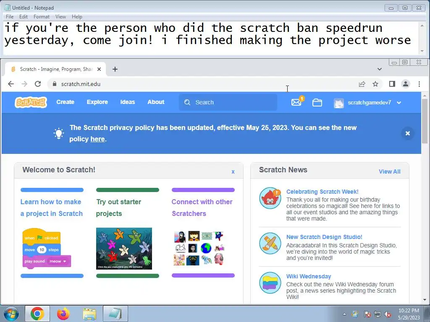Open Connect with other Scratchers link
The height and width of the screenshot is (322, 430).
click(x=202, y=208)
